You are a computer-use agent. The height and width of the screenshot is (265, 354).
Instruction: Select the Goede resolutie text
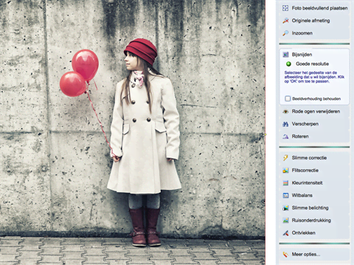[312, 64]
